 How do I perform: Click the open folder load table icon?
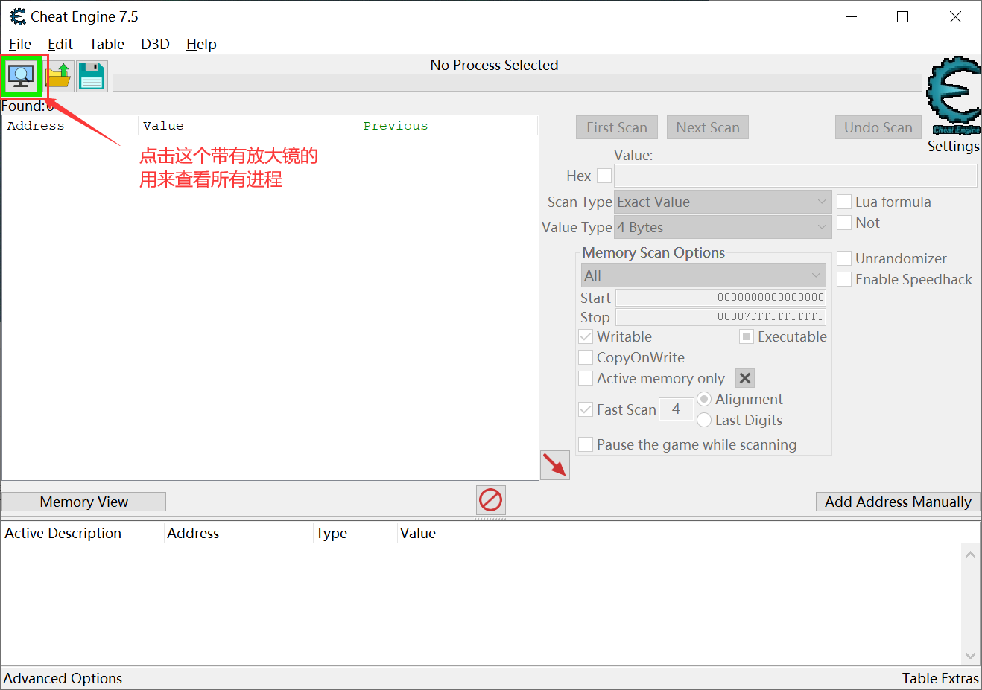click(x=58, y=76)
